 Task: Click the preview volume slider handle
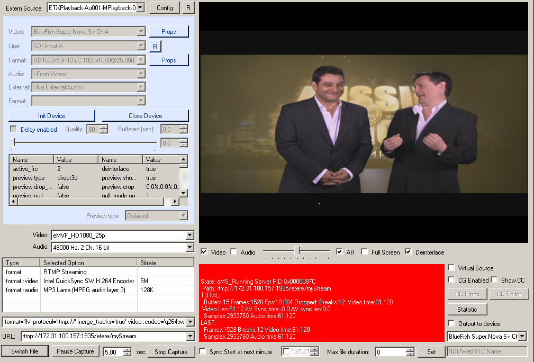[x=297, y=251]
